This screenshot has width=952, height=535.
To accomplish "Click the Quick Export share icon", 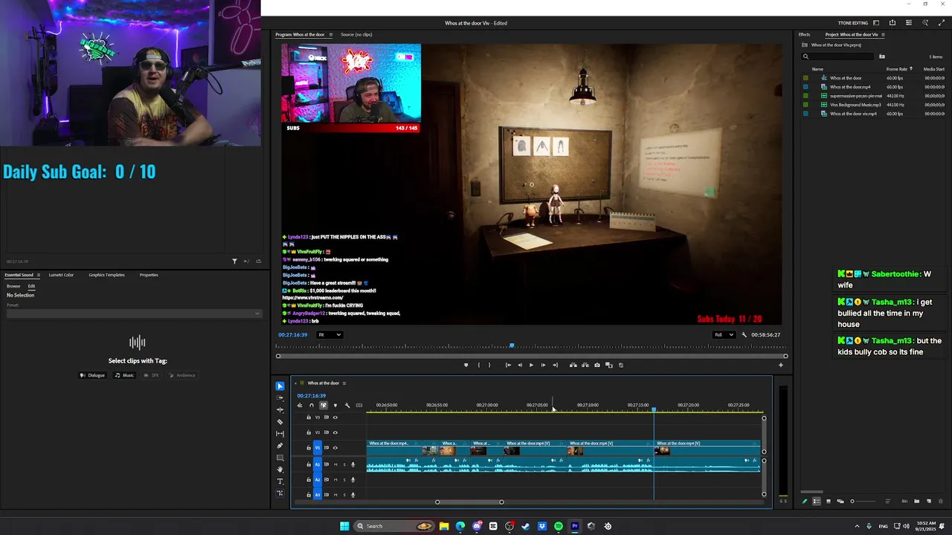I will coord(892,23).
